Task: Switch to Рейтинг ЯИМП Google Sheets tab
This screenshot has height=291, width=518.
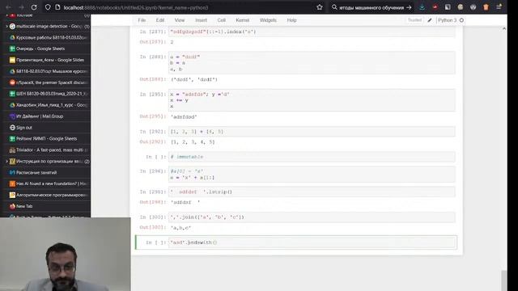Action: click(x=49, y=138)
